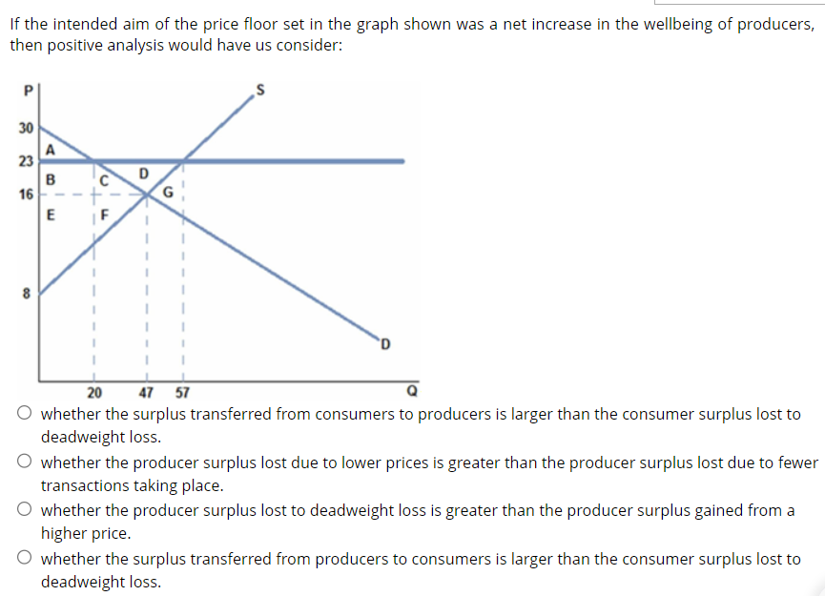Screen dimensions: 825x596
Task: Click region C between the dashed lines
Action: [103, 179]
